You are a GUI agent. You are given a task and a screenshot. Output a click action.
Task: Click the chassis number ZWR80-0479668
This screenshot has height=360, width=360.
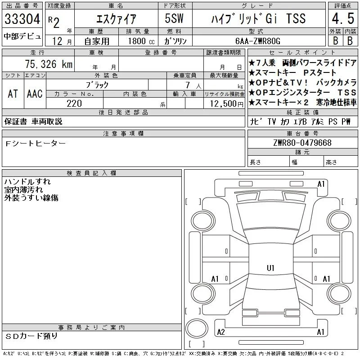point(302,143)
